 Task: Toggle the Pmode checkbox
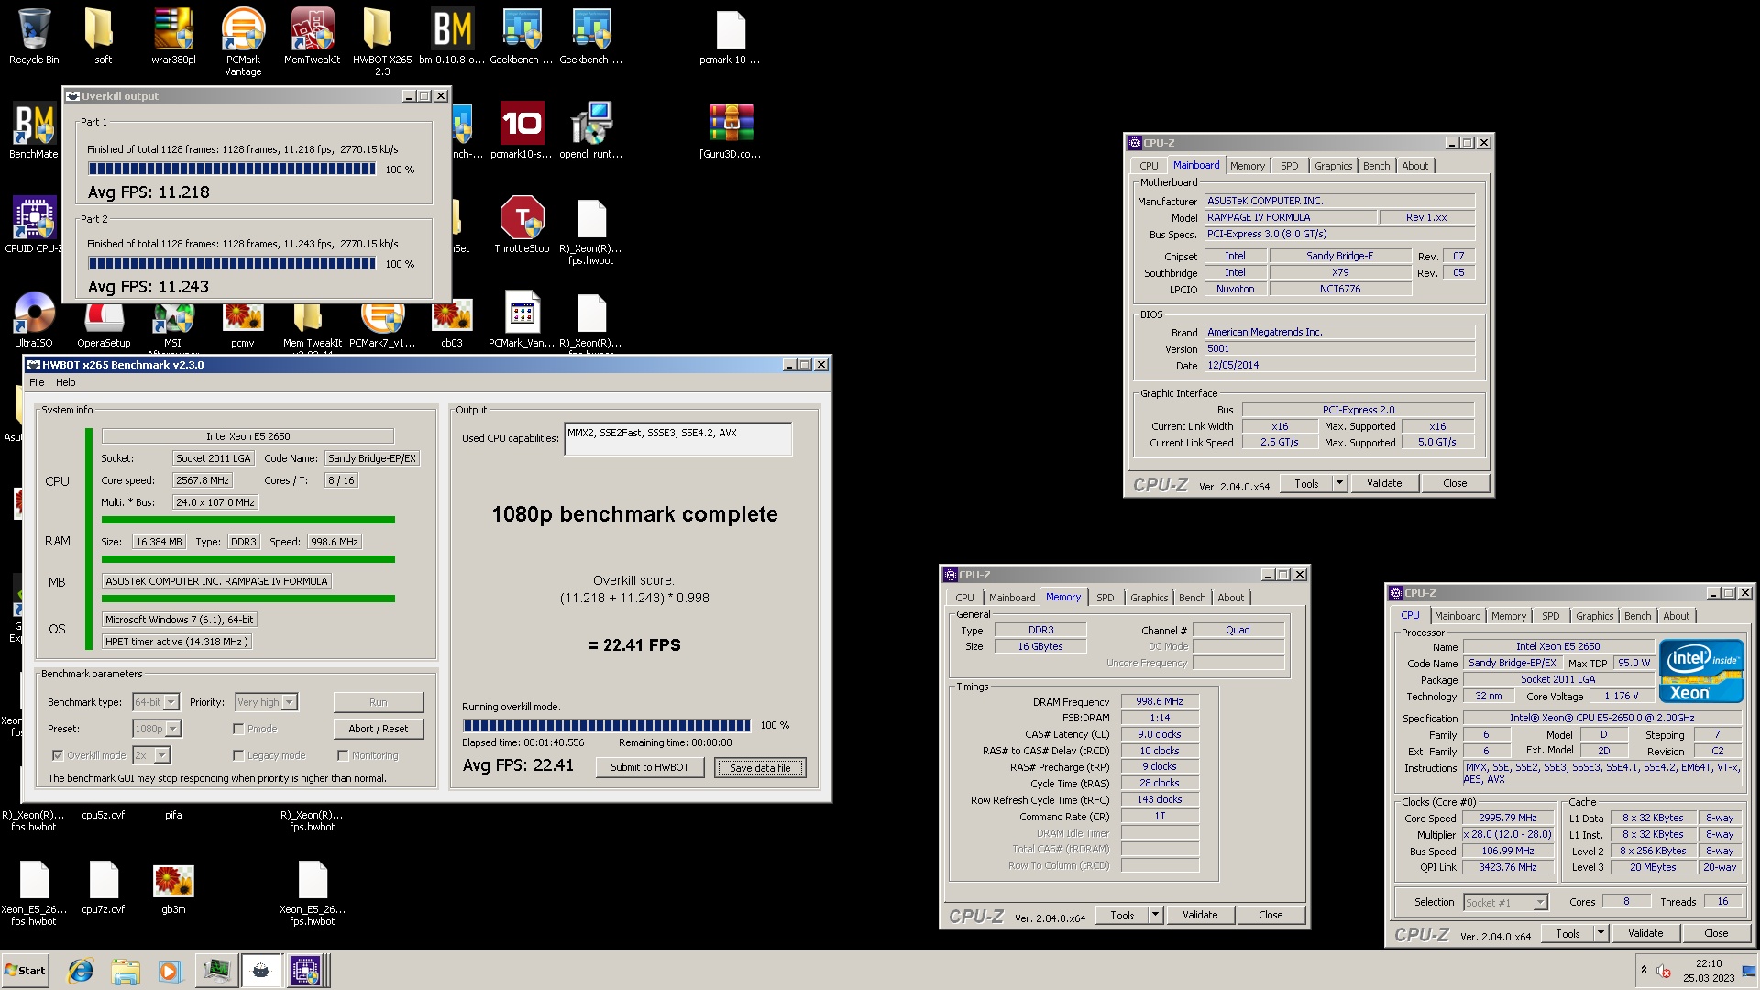pos(238,729)
